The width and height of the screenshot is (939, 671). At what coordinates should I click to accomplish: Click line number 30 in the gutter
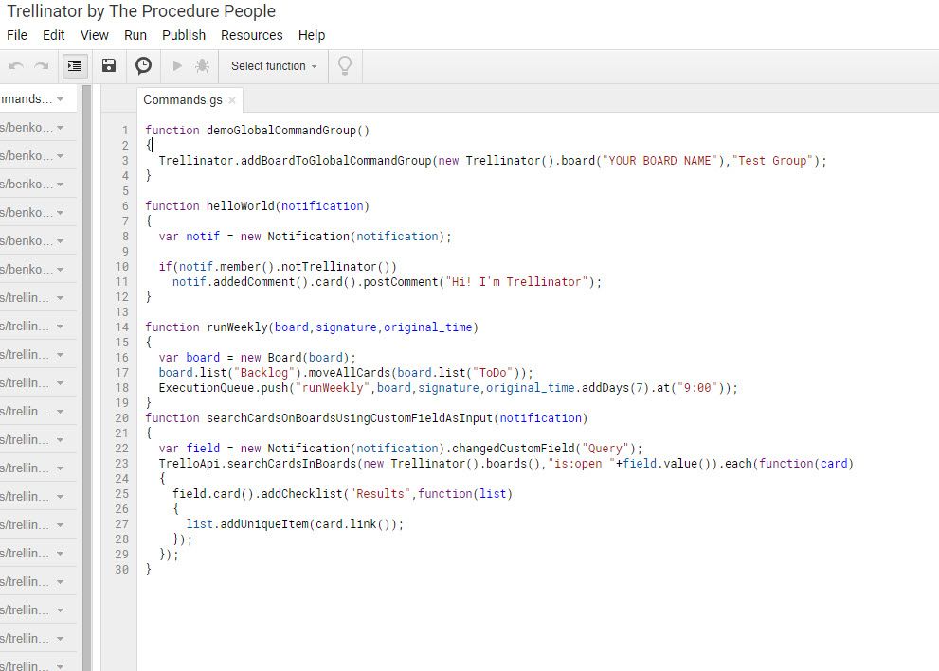tap(122, 570)
